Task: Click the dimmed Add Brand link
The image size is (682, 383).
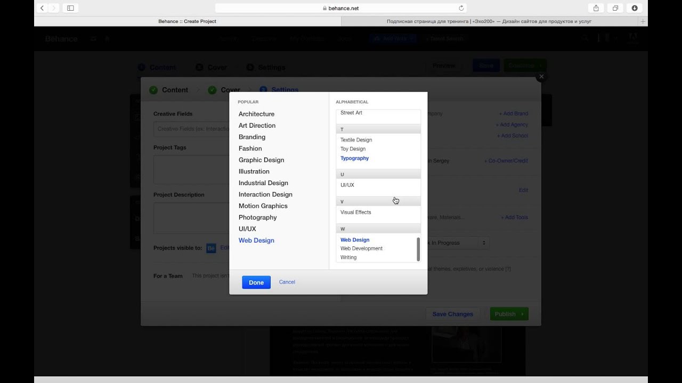Action: click(x=514, y=113)
